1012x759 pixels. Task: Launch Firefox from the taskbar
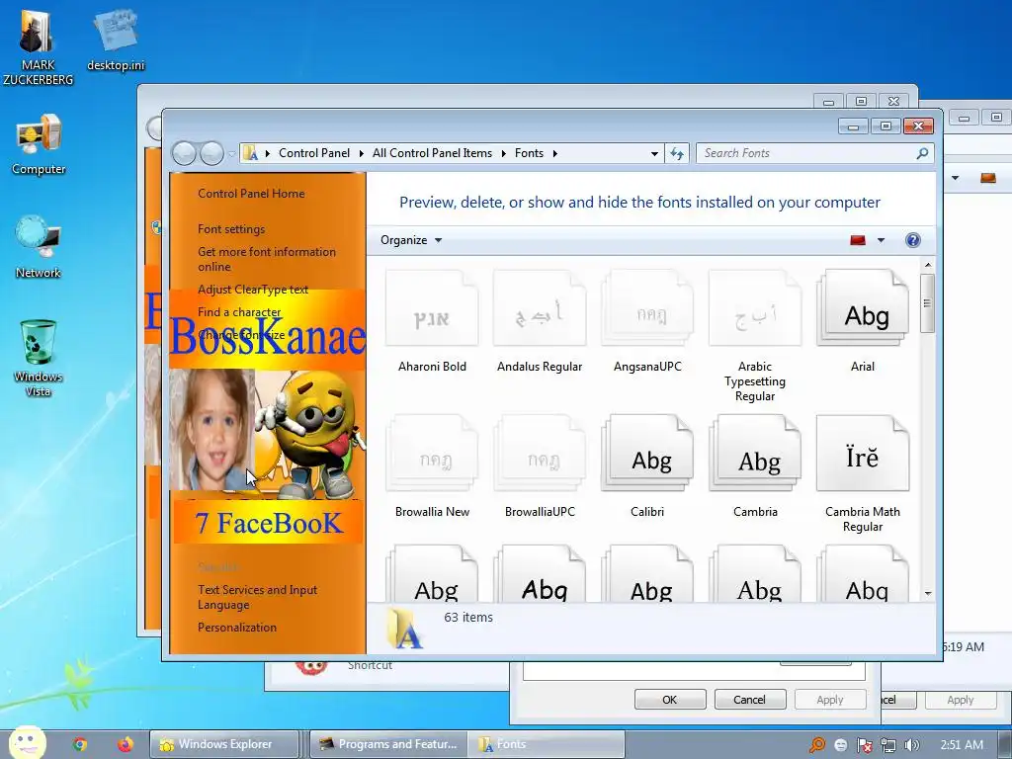pos(126,744)
